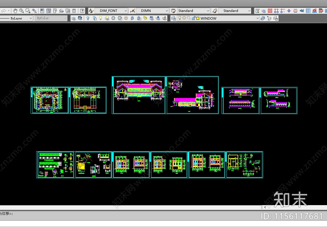Click the Layer Freeze snowflake icon
The image size is (327, 227).
(113, 18)
